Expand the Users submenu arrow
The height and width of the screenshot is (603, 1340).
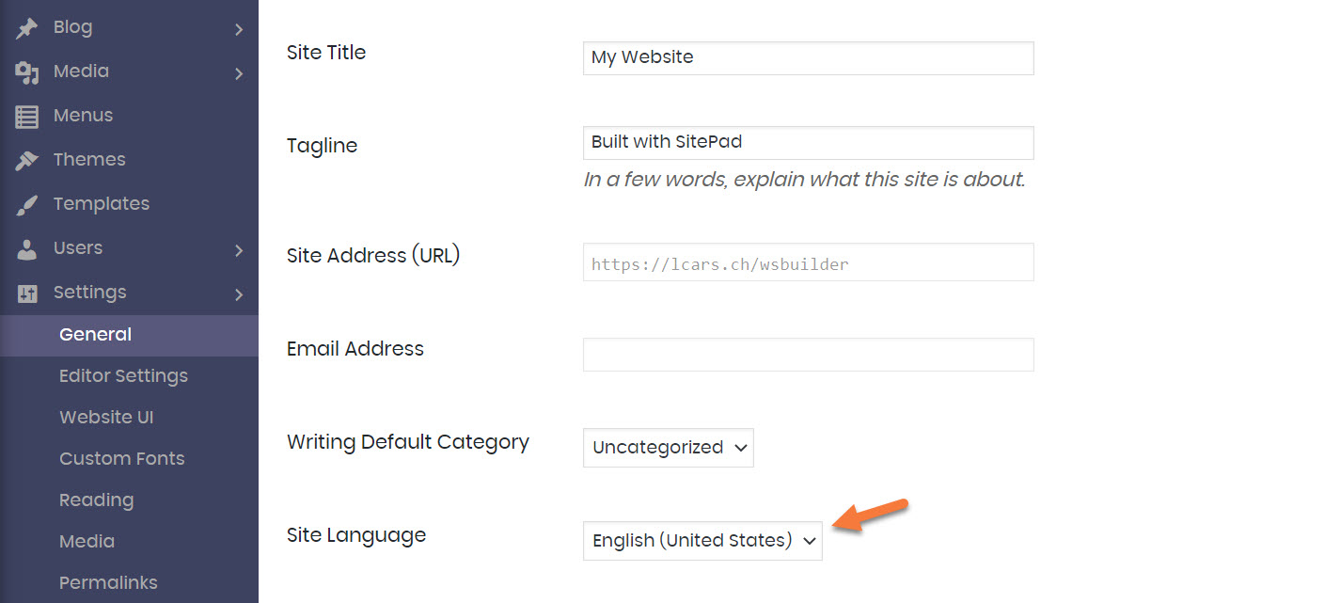point(239,250)
